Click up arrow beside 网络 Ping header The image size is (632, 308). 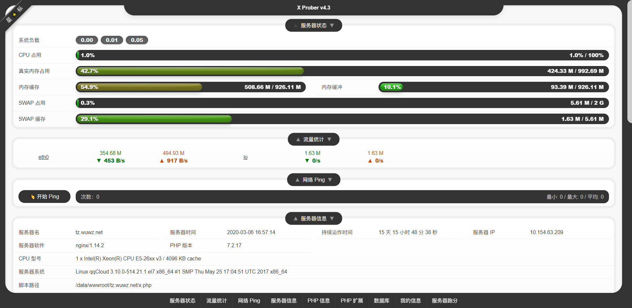tap(297, 180)
